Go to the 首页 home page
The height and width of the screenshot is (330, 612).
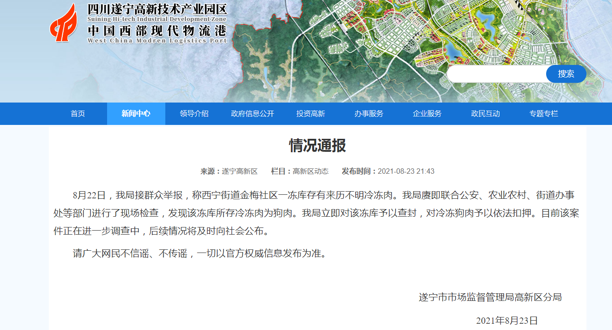78,114
